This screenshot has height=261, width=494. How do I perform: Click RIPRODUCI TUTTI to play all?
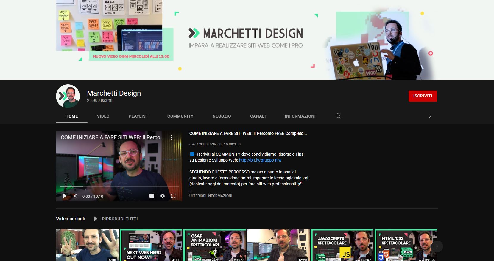coord(116,219)
